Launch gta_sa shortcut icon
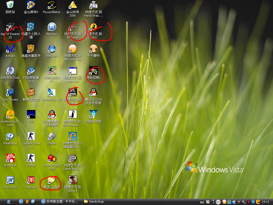 click(73, 180)
